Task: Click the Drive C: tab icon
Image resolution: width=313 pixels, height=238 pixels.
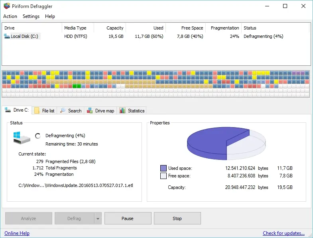Action: tap(8, 110)
